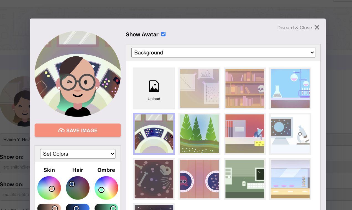Open the Background category dropdown
352x210 pixels.
click(223, 53)
